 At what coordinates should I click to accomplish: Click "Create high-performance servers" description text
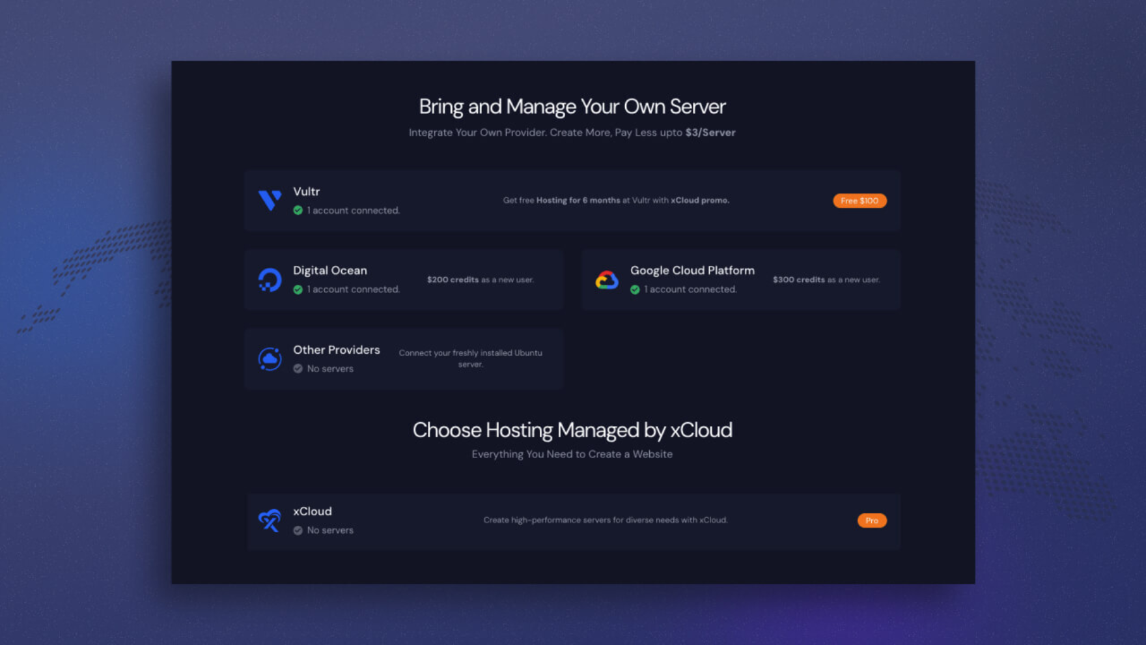[x=606, y=520]
